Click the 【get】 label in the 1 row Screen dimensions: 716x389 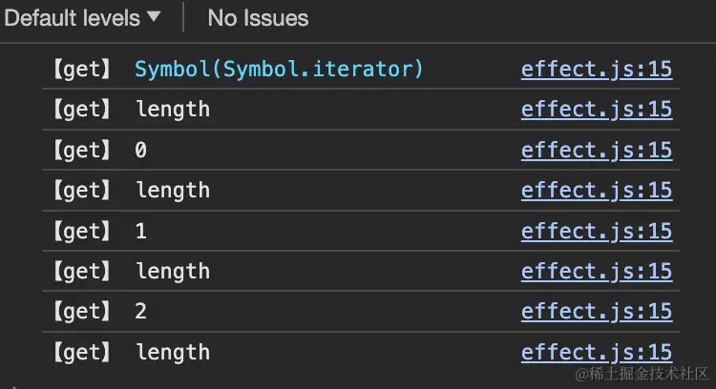[x=82, y=231]
